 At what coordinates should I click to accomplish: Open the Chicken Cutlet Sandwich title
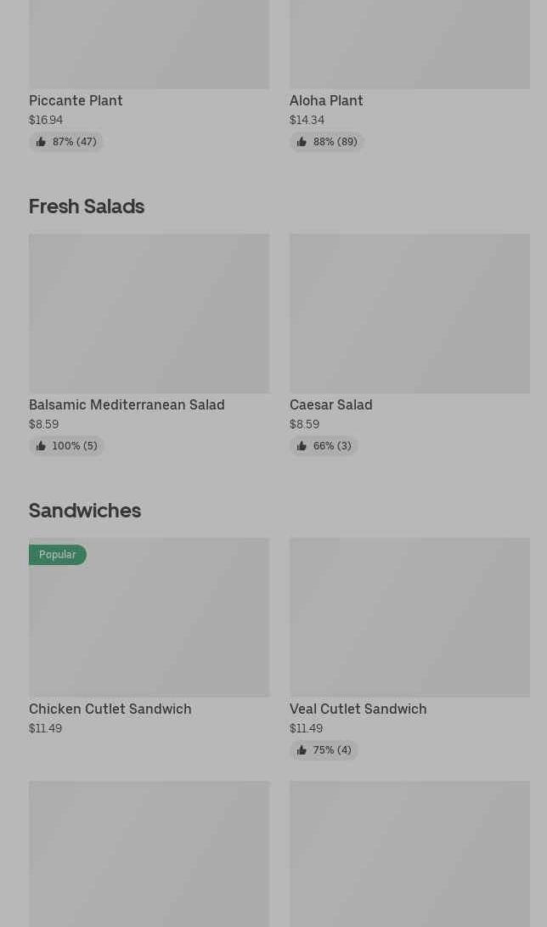(110, 709)
